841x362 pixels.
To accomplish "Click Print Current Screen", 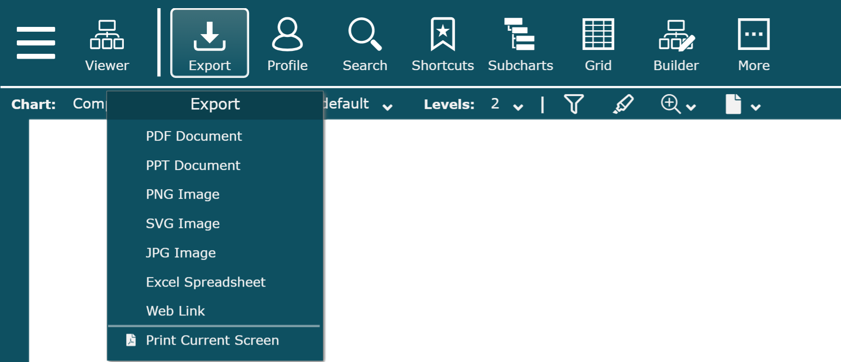I will [x=212, y=340].
